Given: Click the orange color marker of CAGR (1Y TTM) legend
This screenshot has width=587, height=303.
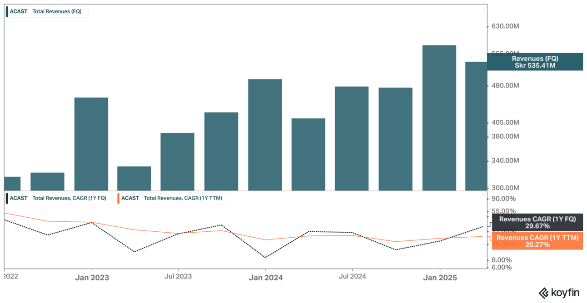Looking at the screenshot, I should tap(119, 198).
